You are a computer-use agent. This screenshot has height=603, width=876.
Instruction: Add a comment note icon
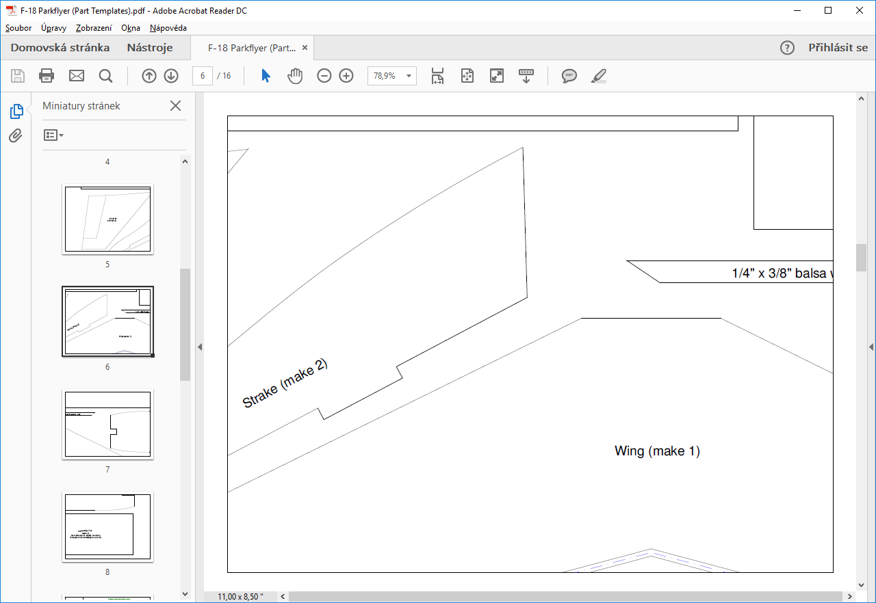(x=569, y=76)
